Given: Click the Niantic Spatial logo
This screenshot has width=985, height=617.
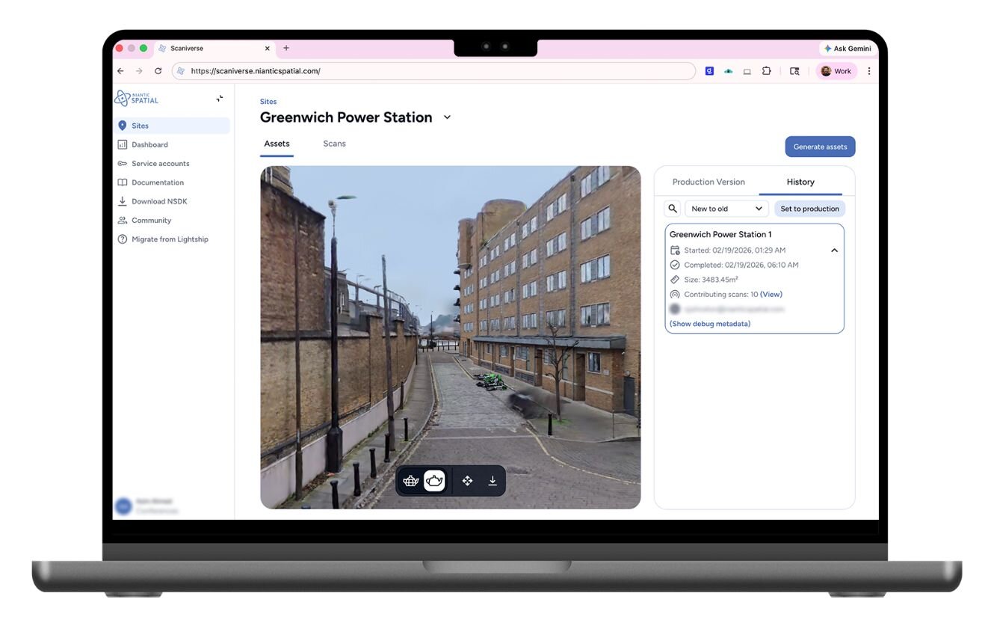Looking at the screenshot, I should [x=137, y=98].
